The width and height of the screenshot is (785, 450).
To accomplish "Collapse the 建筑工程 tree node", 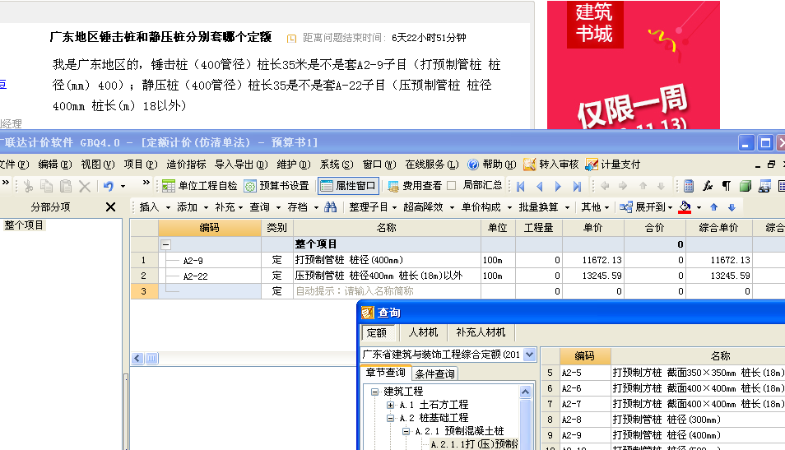I will (374, 392).
